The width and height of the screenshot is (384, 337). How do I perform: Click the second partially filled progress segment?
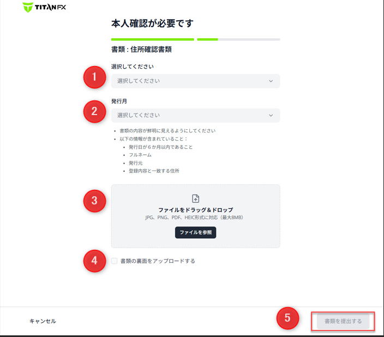pos(238,39)
